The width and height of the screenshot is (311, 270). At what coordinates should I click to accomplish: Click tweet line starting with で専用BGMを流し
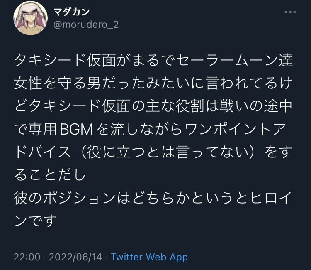tap(150, 129)
